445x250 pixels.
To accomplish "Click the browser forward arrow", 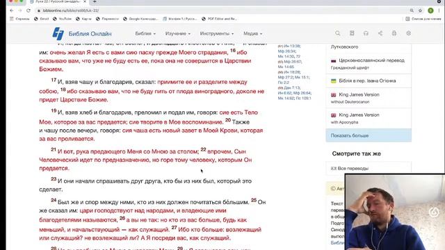I will [20, 10].
